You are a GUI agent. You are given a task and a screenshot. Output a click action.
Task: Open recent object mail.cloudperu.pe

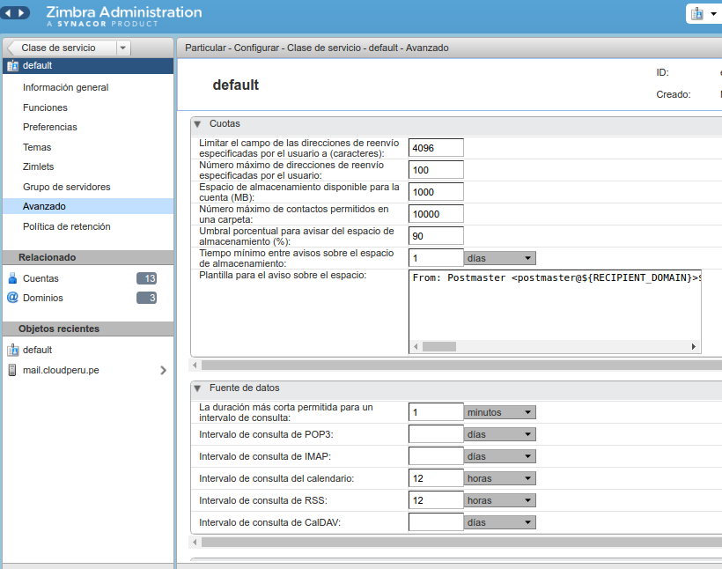[x=61, y=371]
